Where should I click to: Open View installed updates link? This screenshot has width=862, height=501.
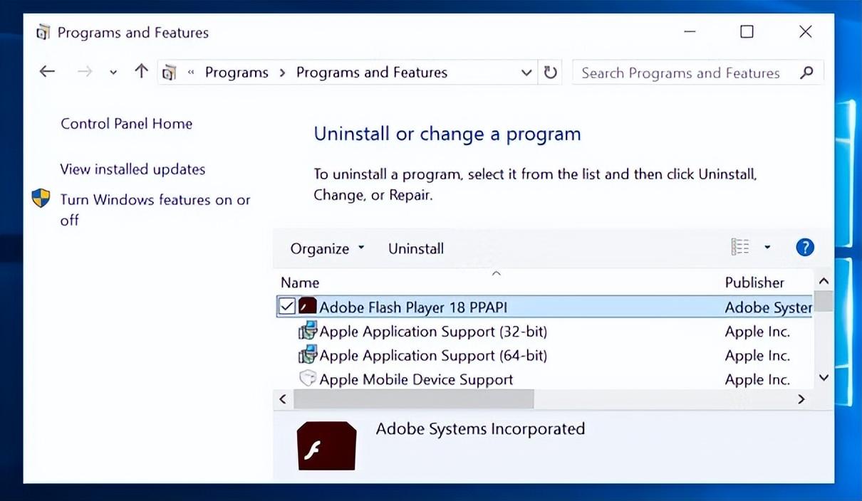[x=133, y=169]
